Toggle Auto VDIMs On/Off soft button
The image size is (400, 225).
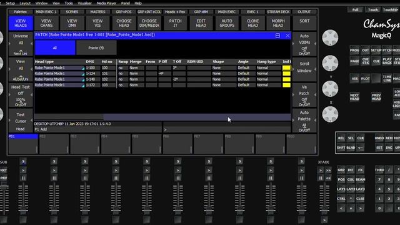(304, 44)
